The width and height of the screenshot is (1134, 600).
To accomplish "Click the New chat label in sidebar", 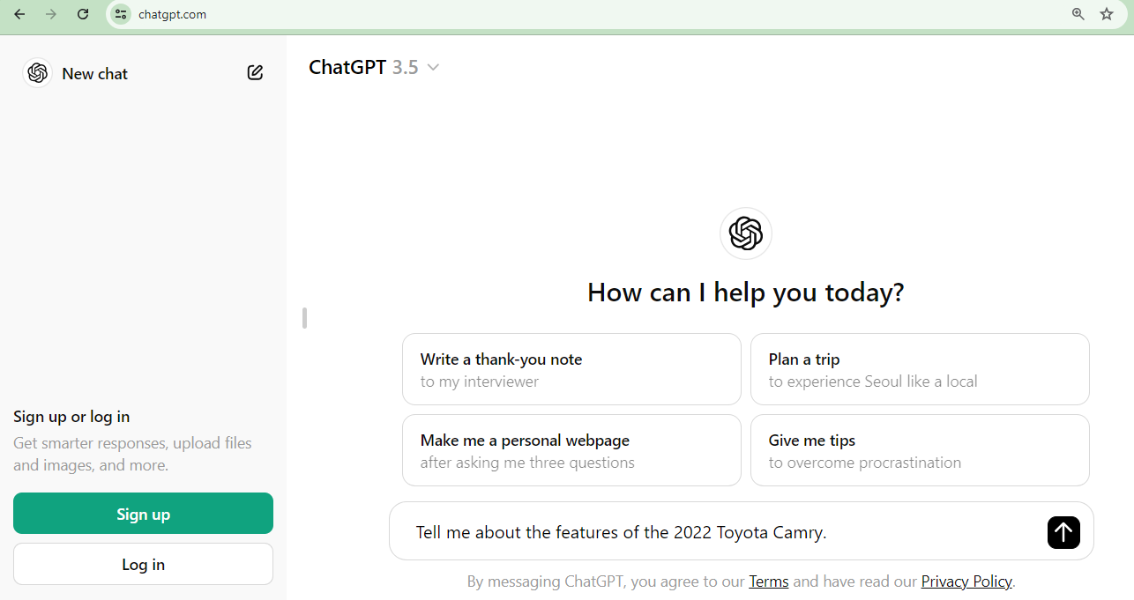I will point(94,73).
